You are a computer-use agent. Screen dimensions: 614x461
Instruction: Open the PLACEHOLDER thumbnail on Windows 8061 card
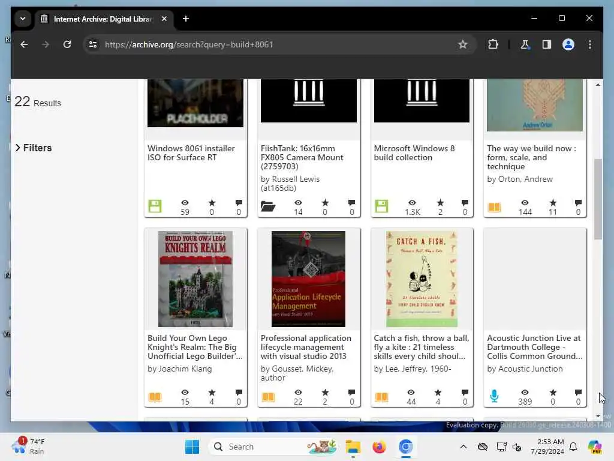click(x=195, y=103)
